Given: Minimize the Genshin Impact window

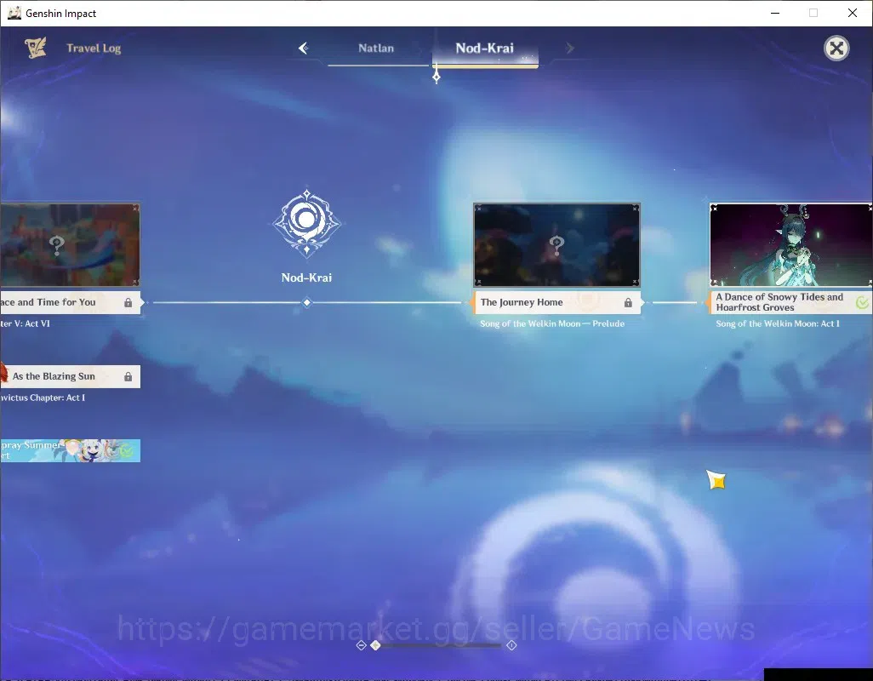Looking at the screenshot, I should [775, 13].
